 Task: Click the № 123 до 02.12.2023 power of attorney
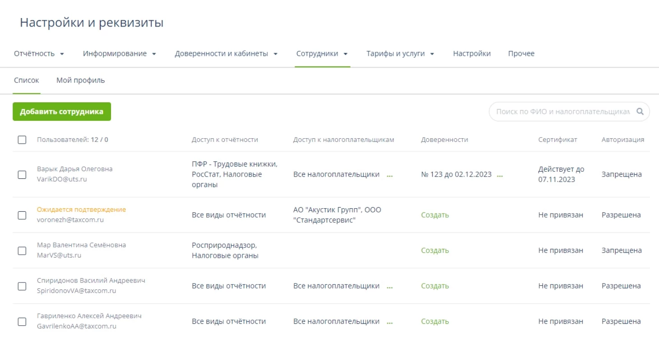coord(456,174)
